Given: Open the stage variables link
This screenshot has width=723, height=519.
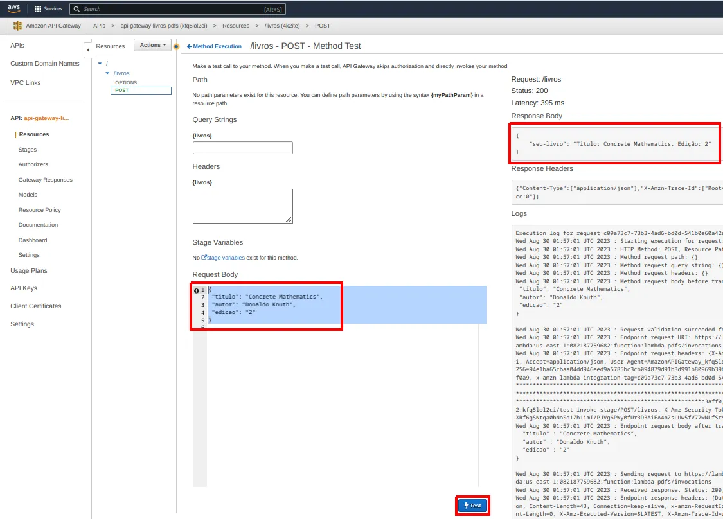Looking at the screenshot, I should (226, 257).
